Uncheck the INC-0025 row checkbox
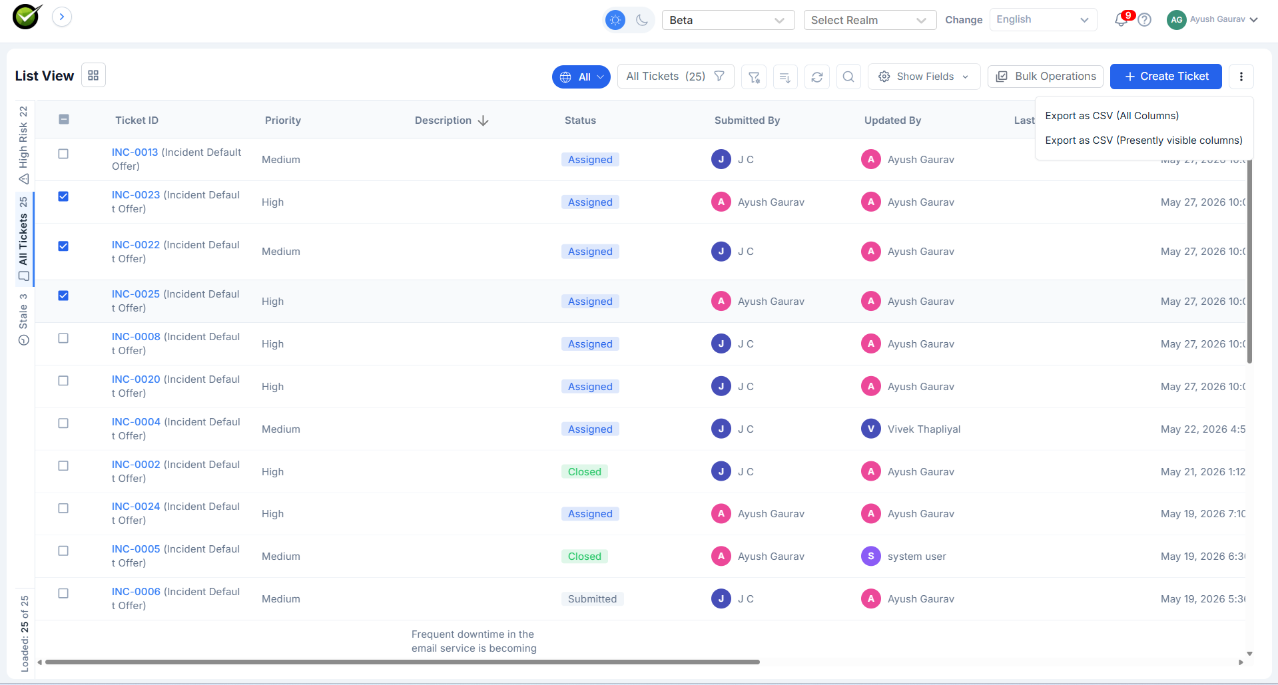1278x685 pixels. 63,296
